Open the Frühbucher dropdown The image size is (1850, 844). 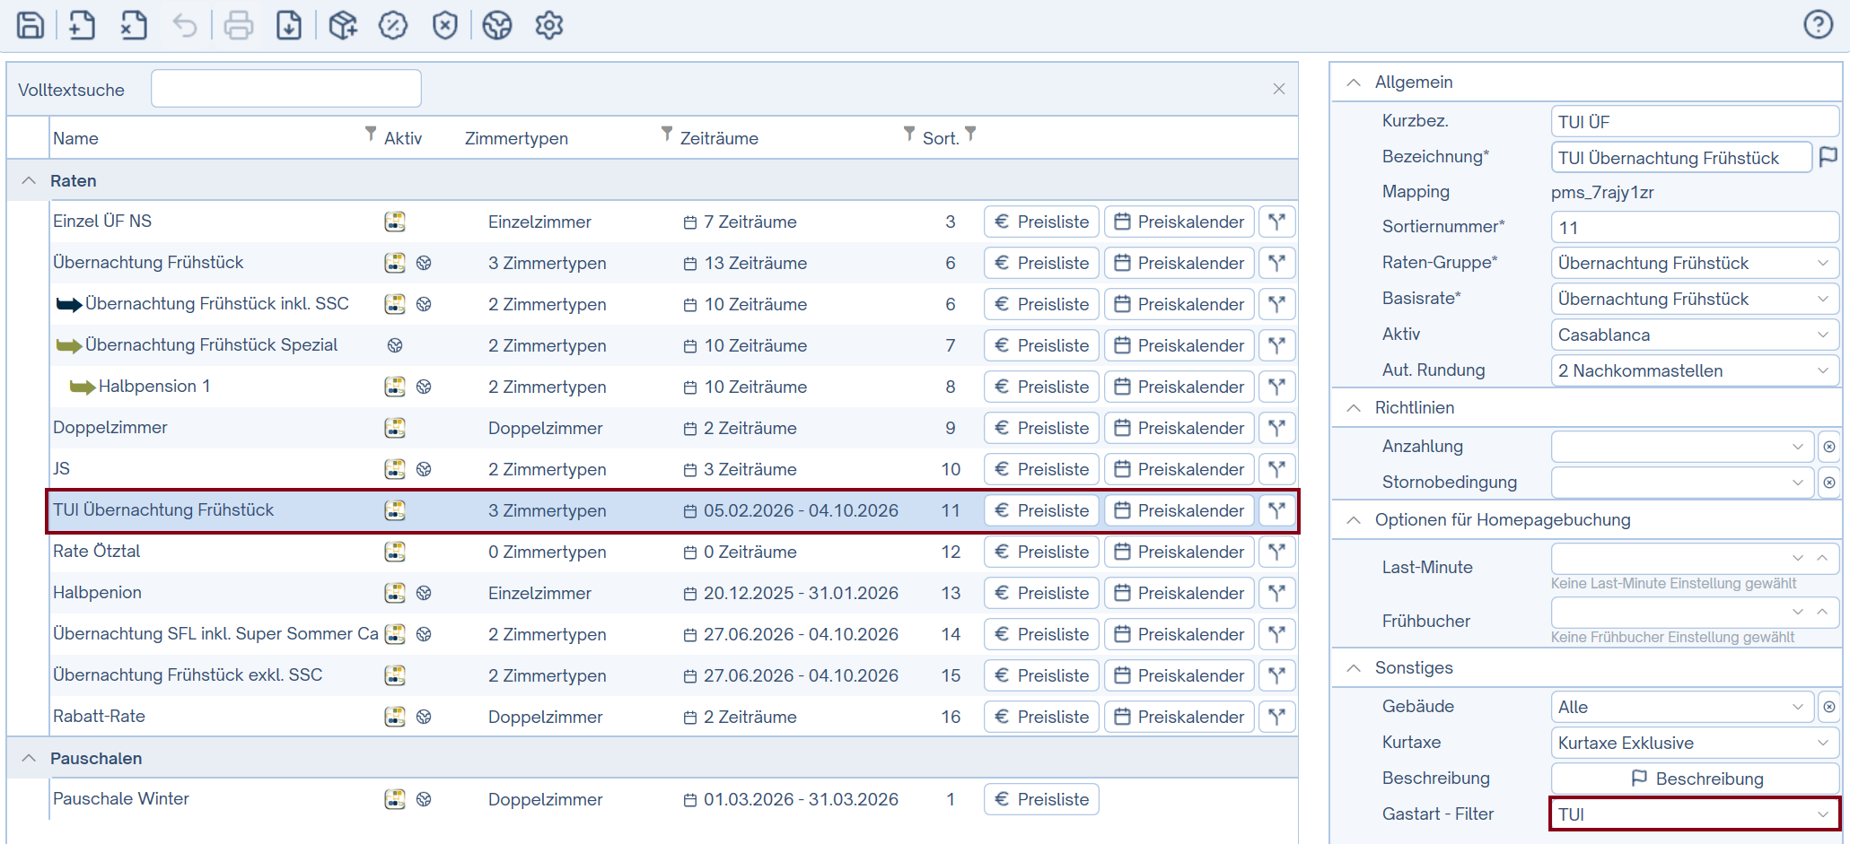[1695, 612]
